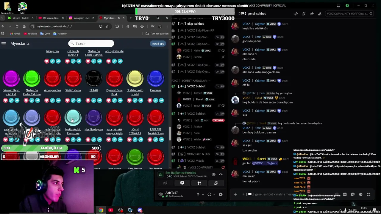The height and width of the screenshot is (214, 381).
Task: Click the VOXZ COMMUNITY search box
Action: tap(349, 14)
